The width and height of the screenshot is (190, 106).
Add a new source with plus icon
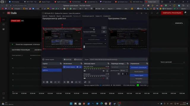[64, 82]
